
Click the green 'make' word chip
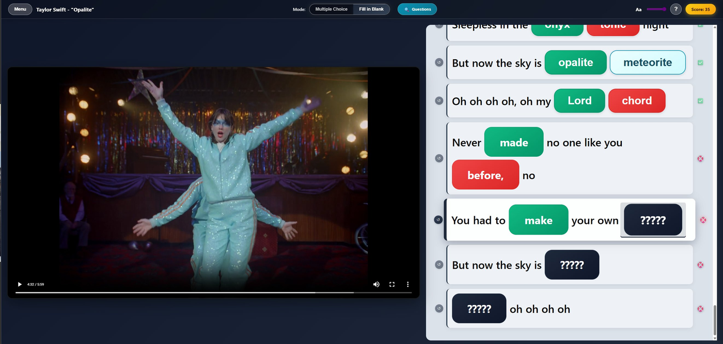tap(539, 220)
